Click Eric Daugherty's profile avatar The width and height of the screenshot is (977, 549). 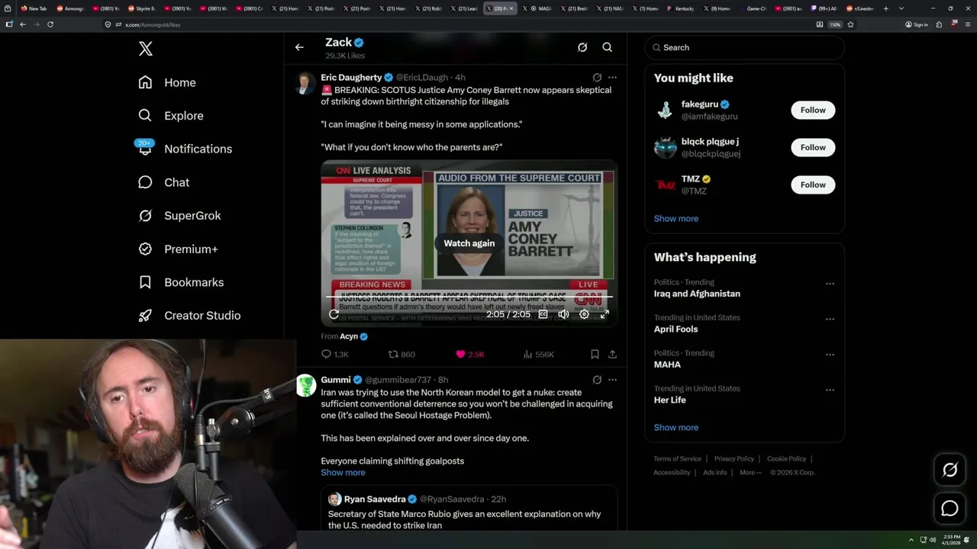[x=305, y=83]
